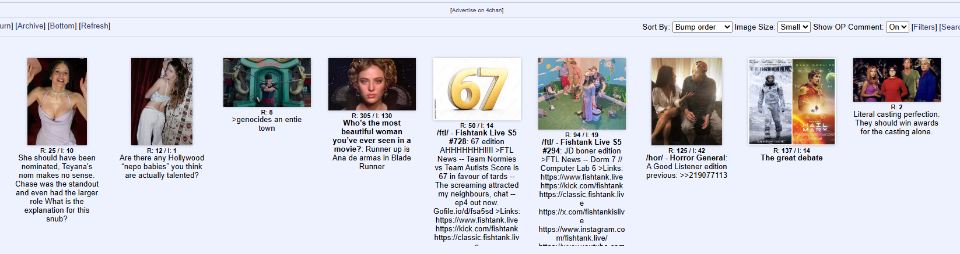Open Horror General thread thumbnail

(686, 102)
